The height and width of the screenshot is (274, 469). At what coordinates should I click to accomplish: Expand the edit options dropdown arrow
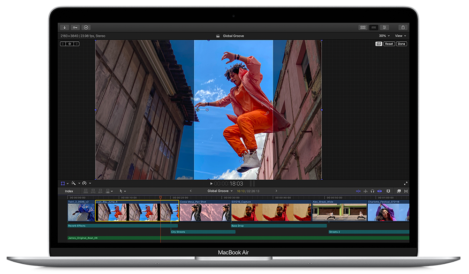pyautogui.click(x=112, y=191)
